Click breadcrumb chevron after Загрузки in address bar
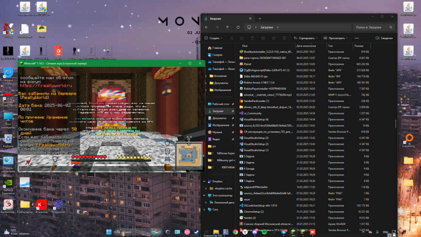The image size is (421, 237). pos(277,27)
